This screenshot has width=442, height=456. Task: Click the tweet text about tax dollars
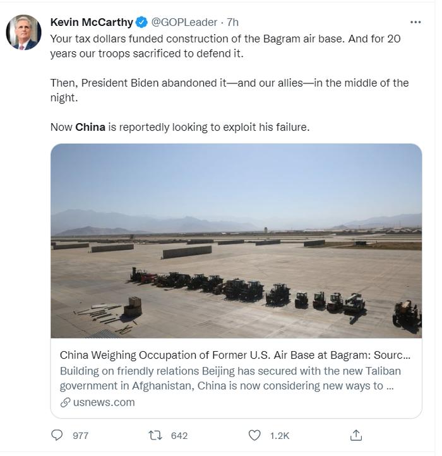pyautogui.click(x=225, y=46)
